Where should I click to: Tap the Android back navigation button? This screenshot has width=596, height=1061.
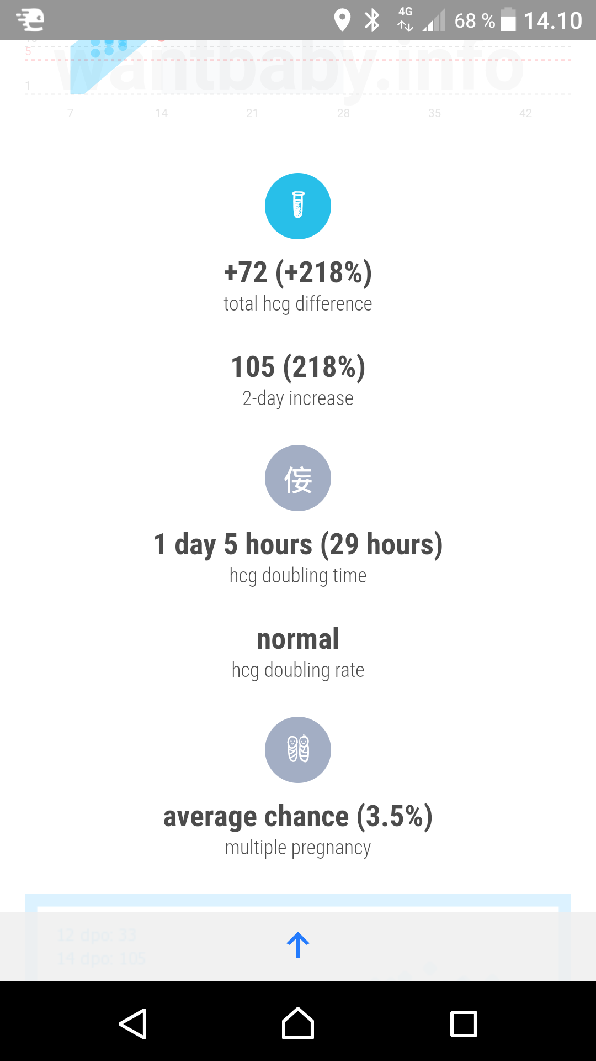132,1024
